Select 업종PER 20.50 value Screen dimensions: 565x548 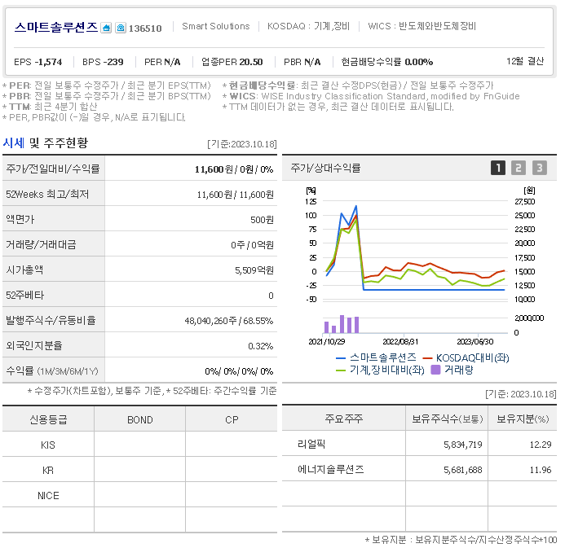coord(232,62)
